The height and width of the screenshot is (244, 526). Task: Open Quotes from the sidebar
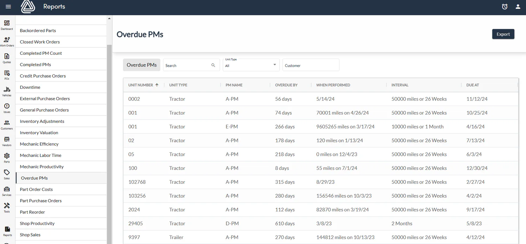[x=7, y=58]
